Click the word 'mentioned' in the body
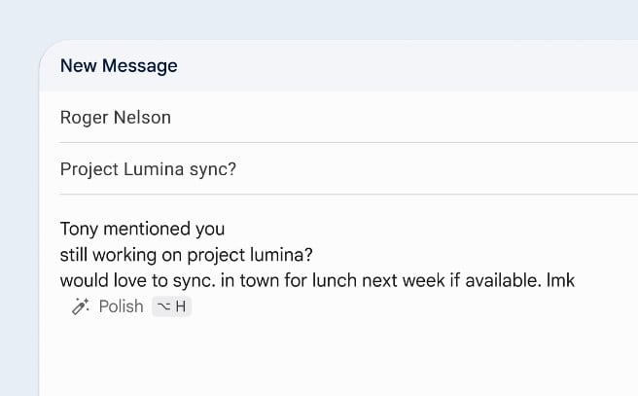This screenshot has height=396, width=638. click(x=147, y=230)
